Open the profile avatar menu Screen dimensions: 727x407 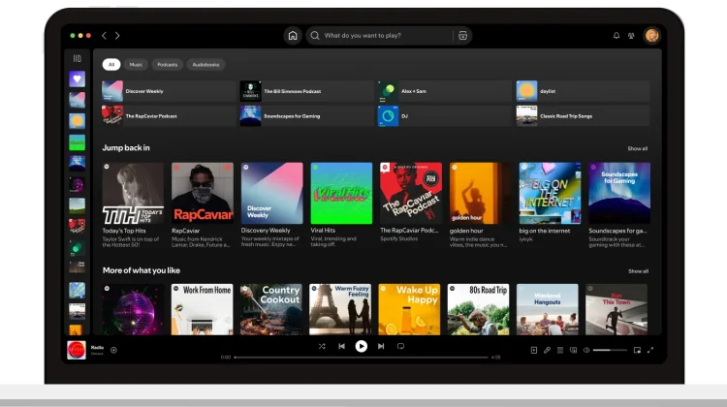(652, 36)
